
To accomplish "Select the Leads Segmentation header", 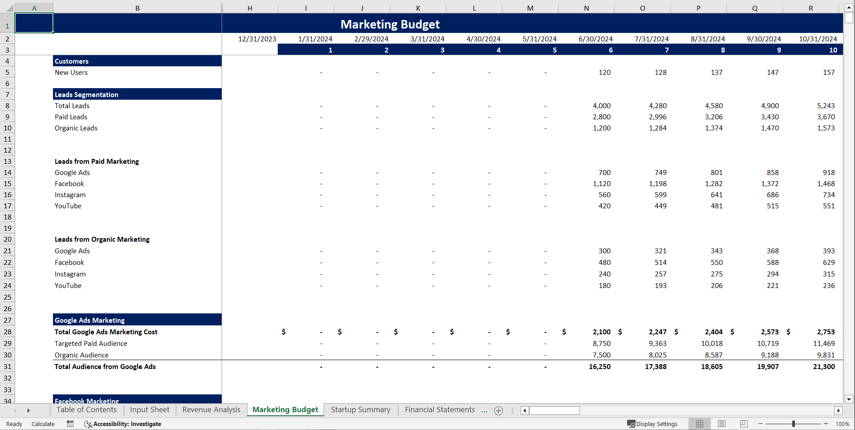I will click(137, 94).
